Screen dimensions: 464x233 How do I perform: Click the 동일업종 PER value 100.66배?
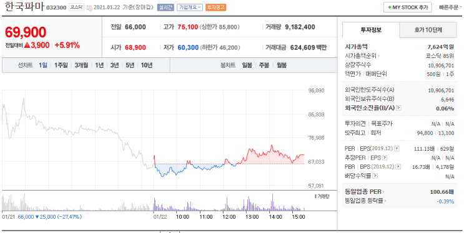[x=442, y=192]
